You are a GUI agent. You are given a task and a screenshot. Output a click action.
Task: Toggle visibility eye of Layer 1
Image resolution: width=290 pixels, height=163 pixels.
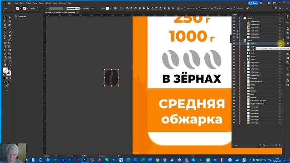[234, 18]
